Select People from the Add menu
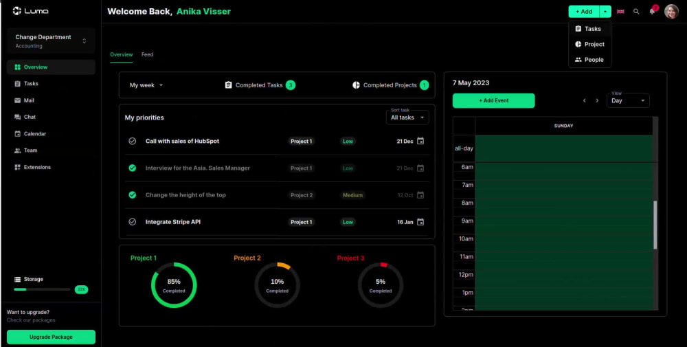Image resolution: width=687 pixels, height=347 pixels. click(x=589, y=60)
